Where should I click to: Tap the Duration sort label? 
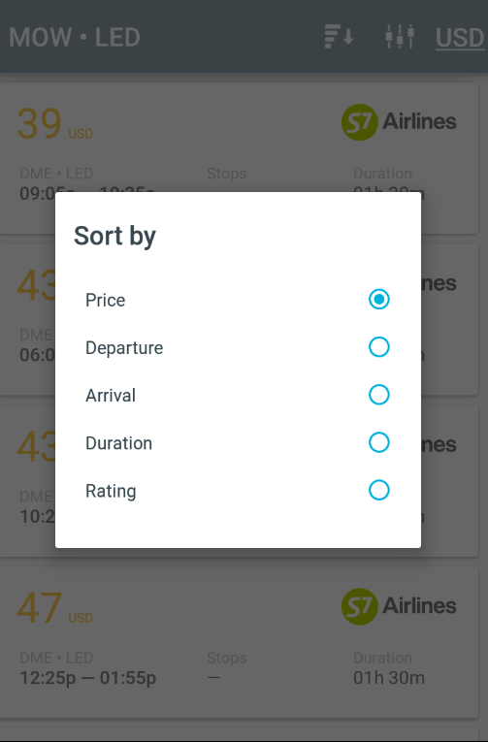coord(118,443)
